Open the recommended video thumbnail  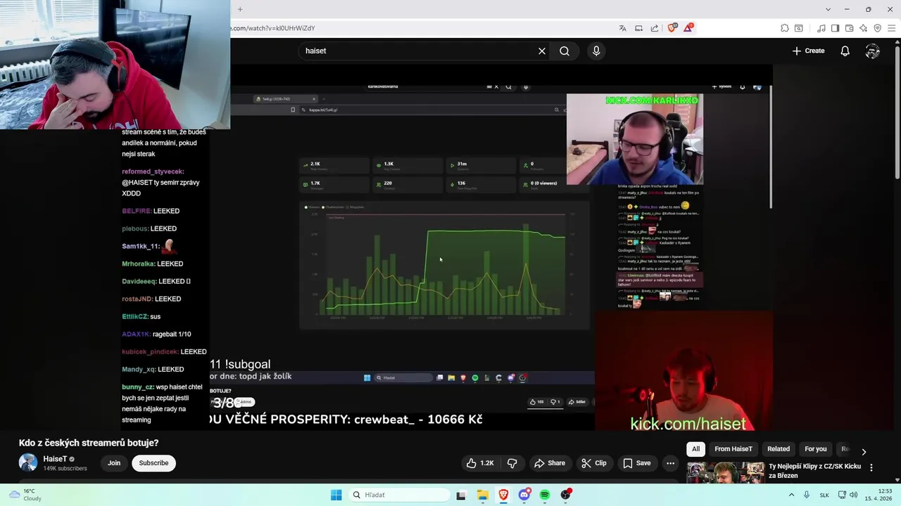click(x=725, y=472)
